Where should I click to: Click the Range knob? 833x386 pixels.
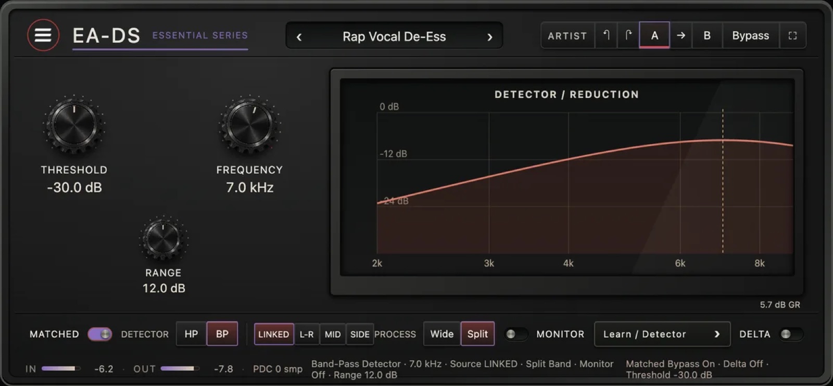163,238
